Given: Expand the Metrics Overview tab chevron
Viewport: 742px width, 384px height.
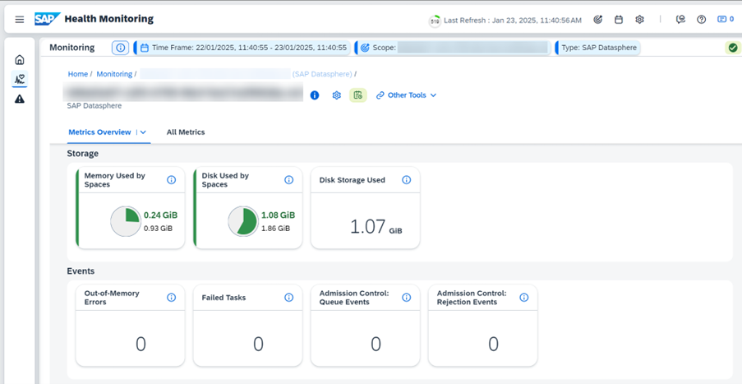Looking at the screenshot, I should coord(143,132).
